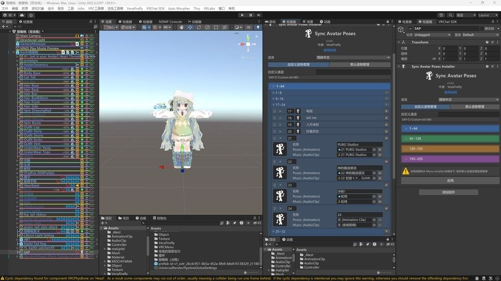
Task: Click the Apply button in right inspector
Action: pos(450,181)
